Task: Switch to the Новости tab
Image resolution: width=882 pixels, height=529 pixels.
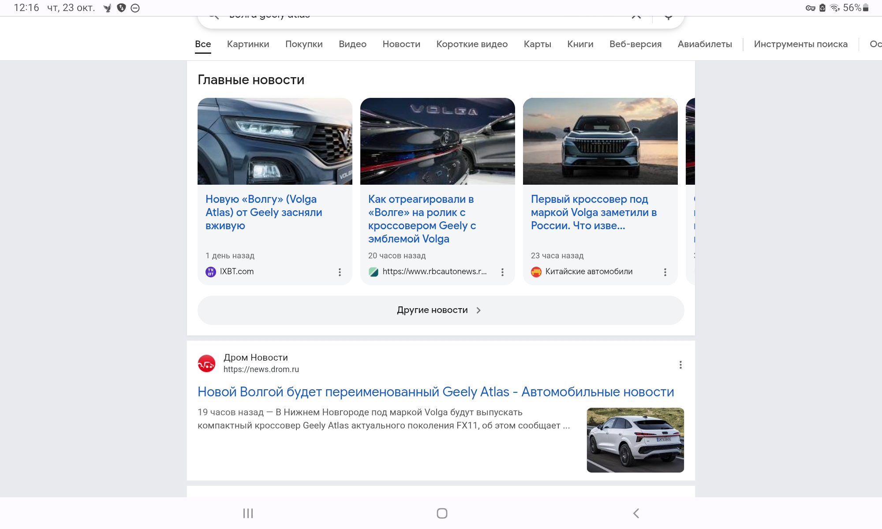Action: [401, 44]
